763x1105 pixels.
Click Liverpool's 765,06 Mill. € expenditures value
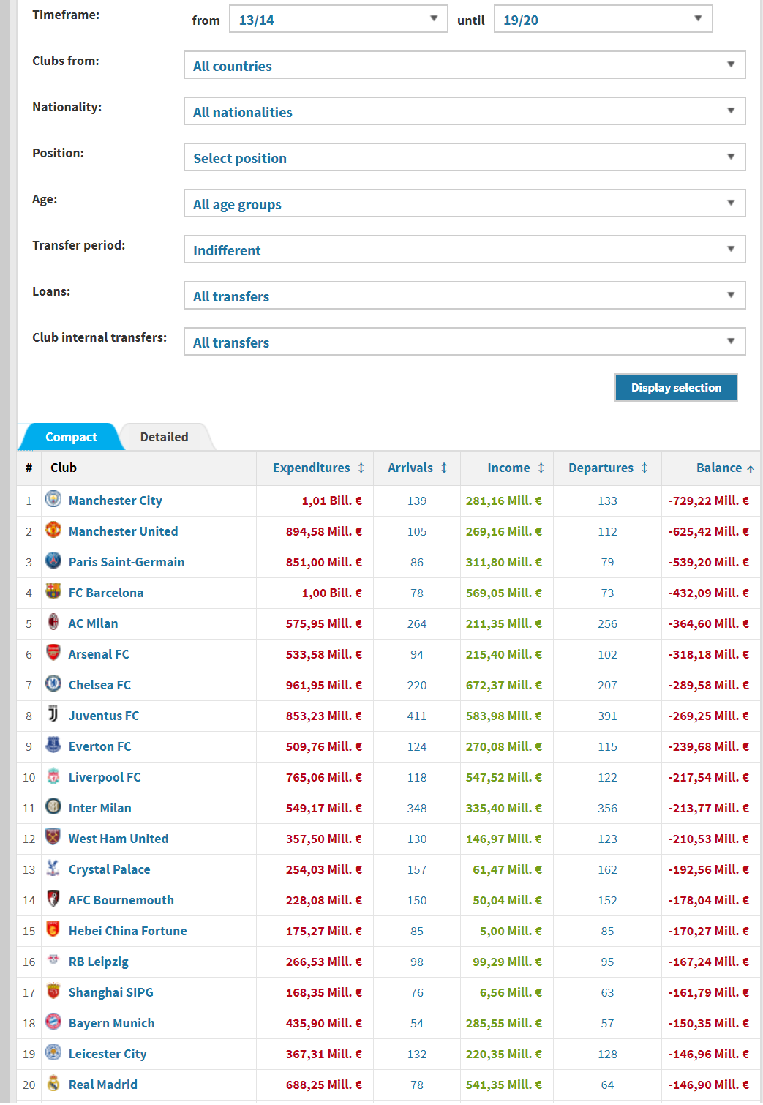point(324,777)
